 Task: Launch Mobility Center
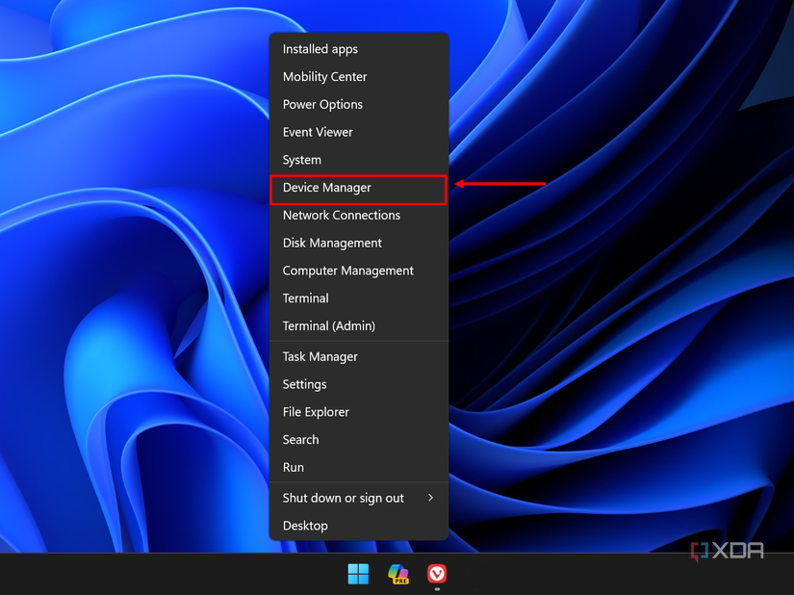(x=324, y=76)
